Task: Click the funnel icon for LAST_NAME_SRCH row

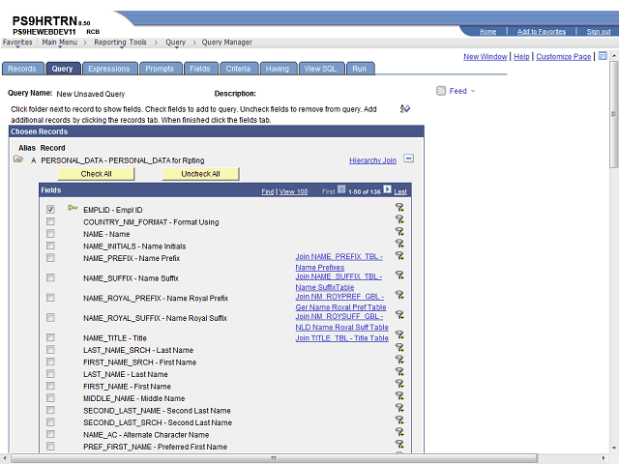Action: [x=399, y=347]
